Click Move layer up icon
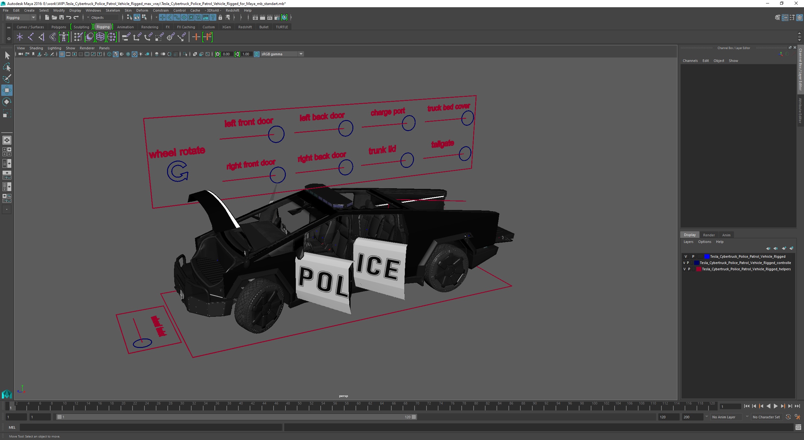Viewport: 804px width, 440px height. (x=768, y=248)
